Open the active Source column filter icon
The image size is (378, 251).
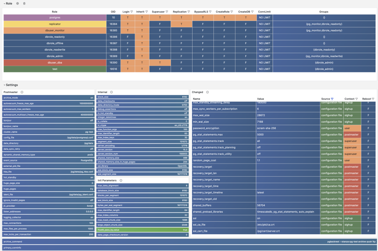(x=332, y=99)
